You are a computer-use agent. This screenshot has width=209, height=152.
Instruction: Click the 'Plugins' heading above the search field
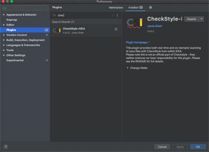pos(57,8)
